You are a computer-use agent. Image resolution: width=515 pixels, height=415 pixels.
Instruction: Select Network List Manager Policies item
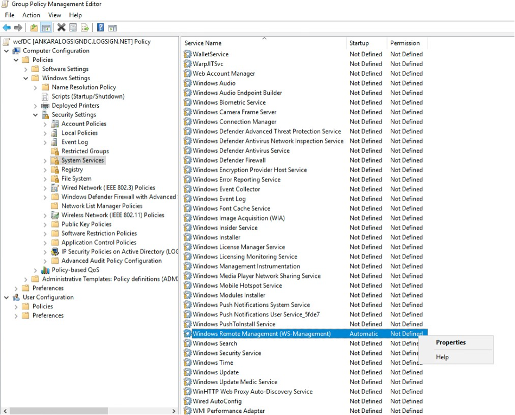point(102,206)
